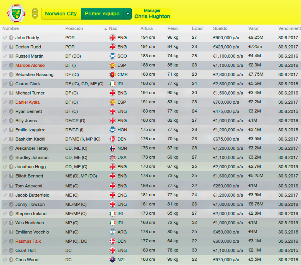Click 30.6.2019 expiry for Jonathan Hogg
This screenshot has width=301, height=265.
(288, 167)
